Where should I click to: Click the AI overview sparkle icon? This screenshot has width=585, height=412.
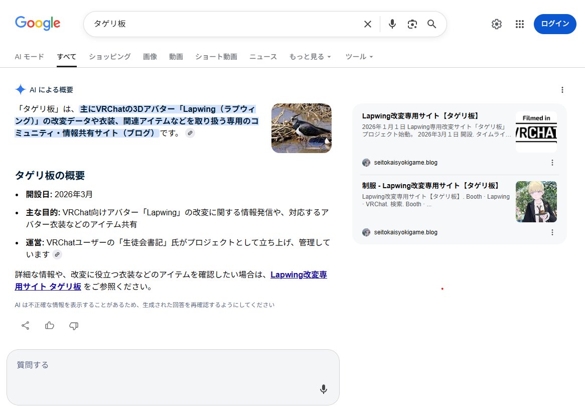tap(21, 89)
